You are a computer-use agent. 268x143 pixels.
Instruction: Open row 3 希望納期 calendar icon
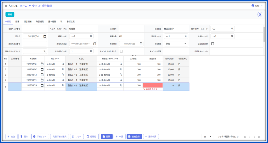42,75
